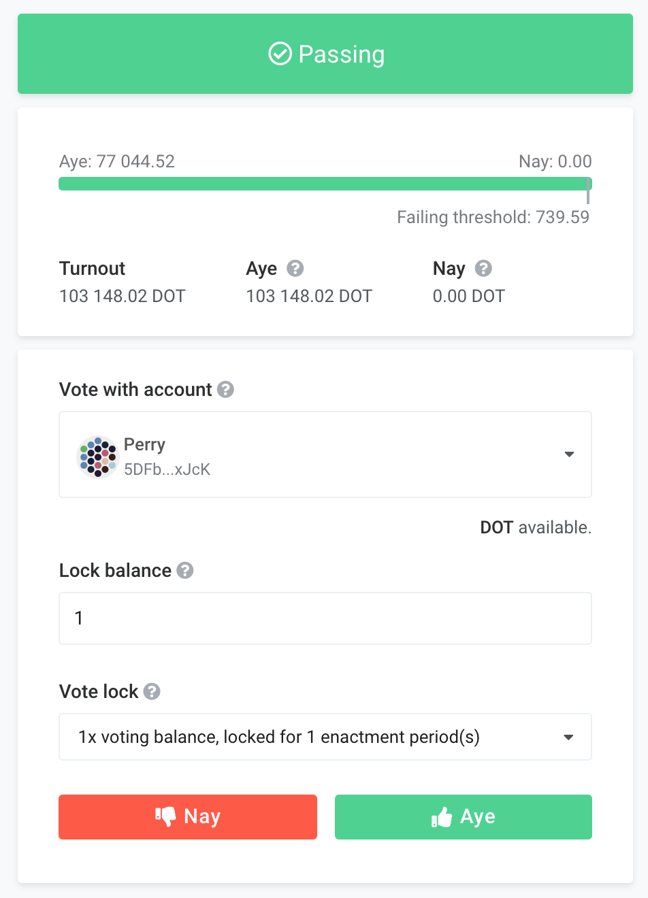Click the help icon next to Aye
Viewport: 648px width, 898px height.
[295, 268]
